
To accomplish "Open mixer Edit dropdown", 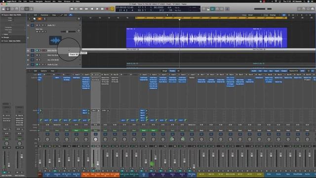I will click(36, 71).
